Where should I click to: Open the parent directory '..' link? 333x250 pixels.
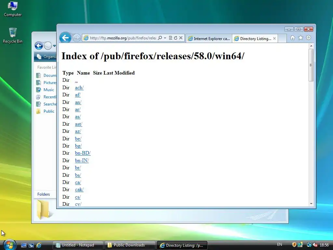(76, 81)
